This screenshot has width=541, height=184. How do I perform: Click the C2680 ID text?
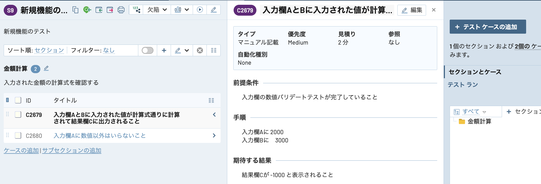pos(34,136)
